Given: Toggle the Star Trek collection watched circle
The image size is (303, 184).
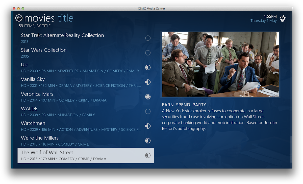Looking at the screenshot, I should pyautogui.click(x=148, y=38).
